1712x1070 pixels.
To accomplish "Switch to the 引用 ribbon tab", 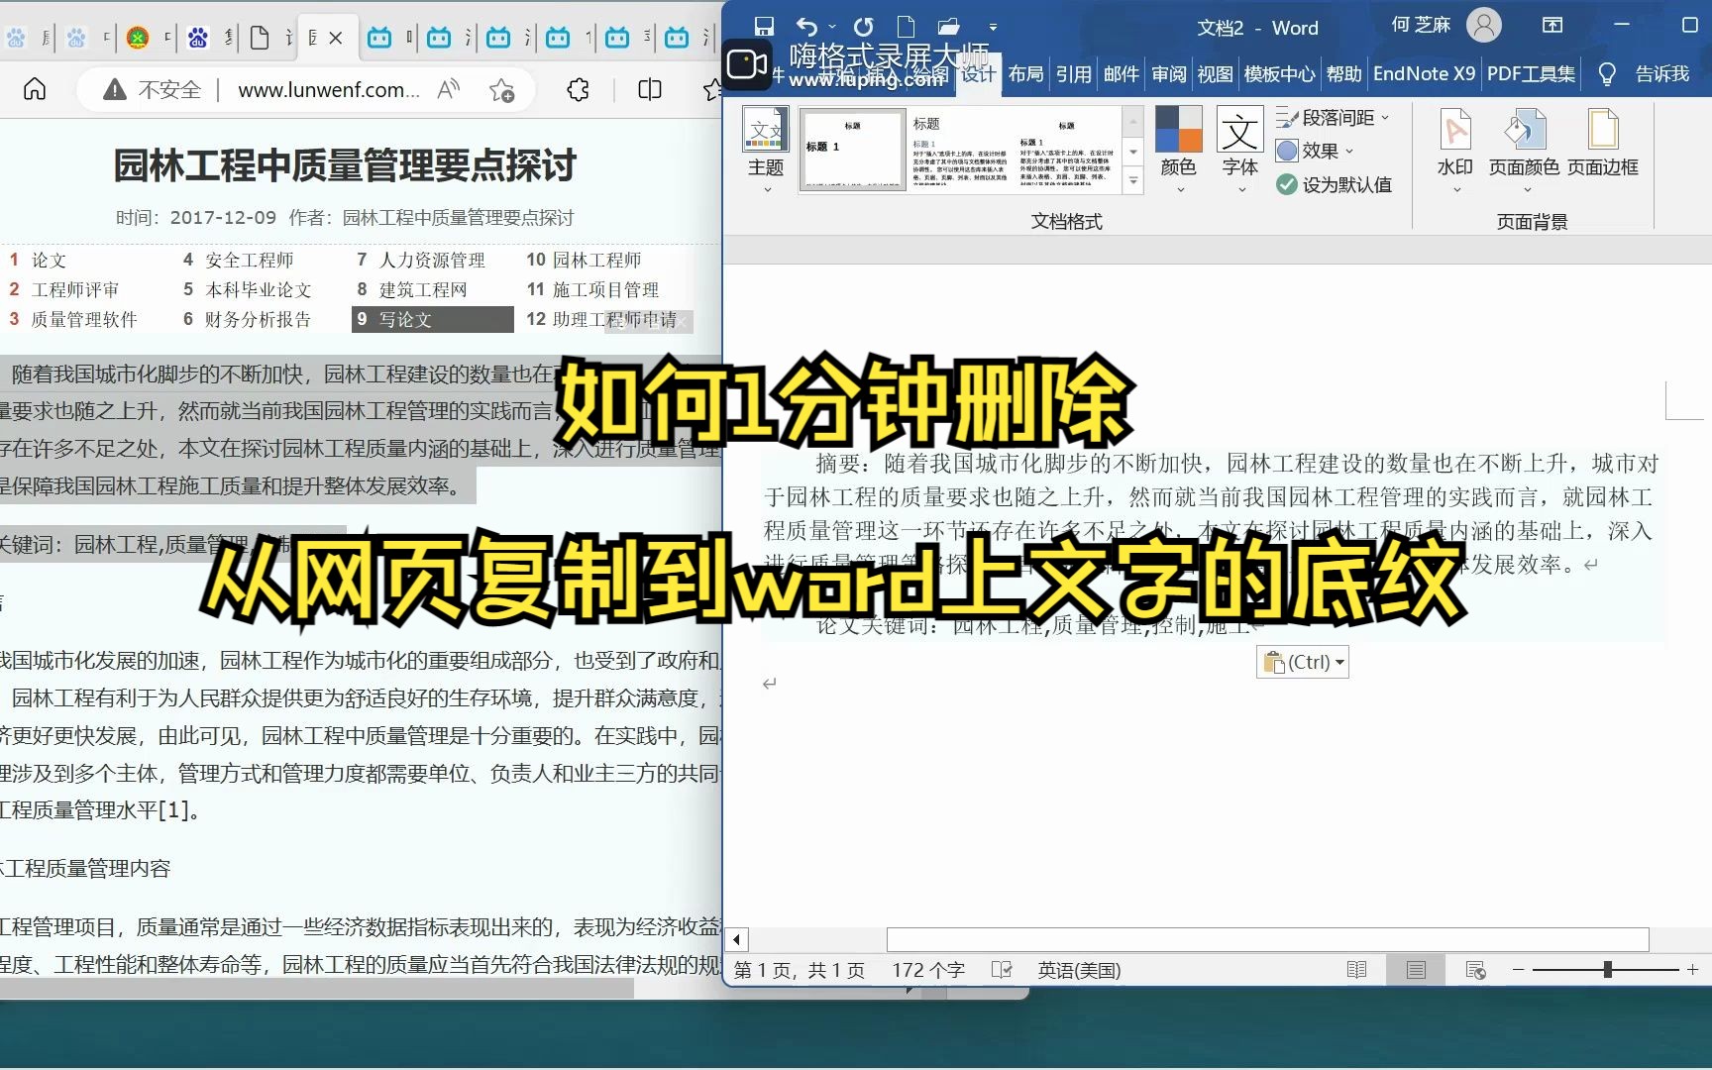I will 1074,72.
